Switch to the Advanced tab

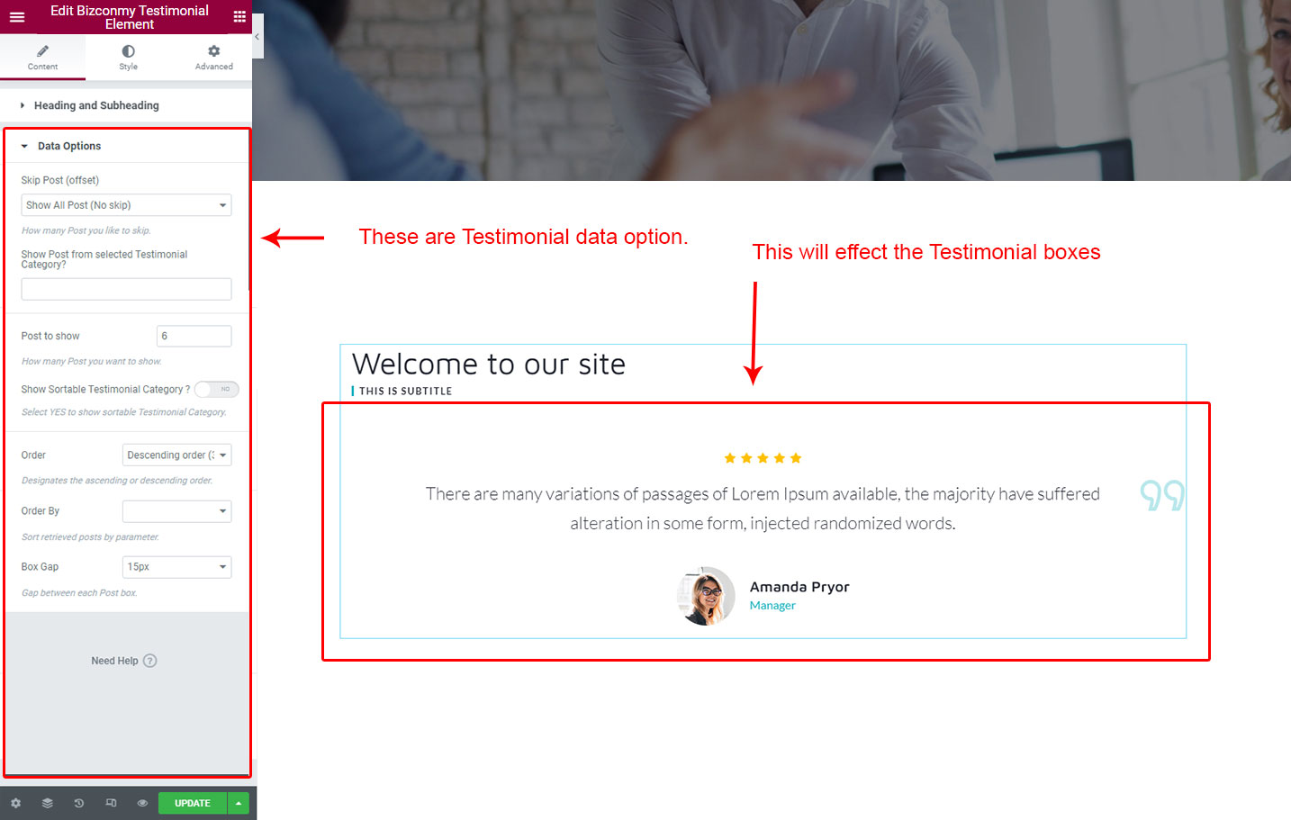point(213,58)
